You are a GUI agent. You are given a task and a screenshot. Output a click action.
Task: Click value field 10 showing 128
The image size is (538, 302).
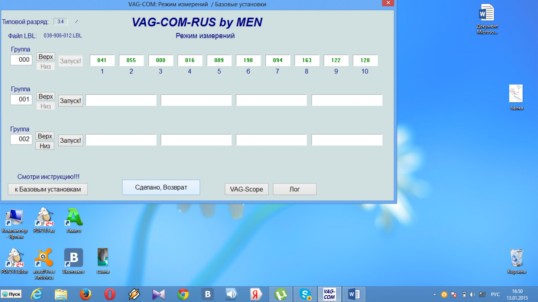click(x=365, y=60)
